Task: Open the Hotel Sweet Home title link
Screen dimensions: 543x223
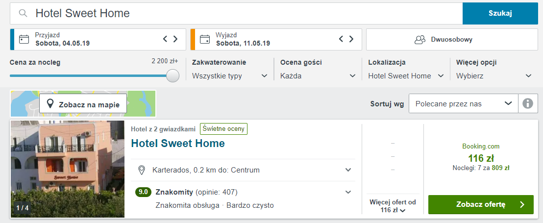Action: (178, 144)
